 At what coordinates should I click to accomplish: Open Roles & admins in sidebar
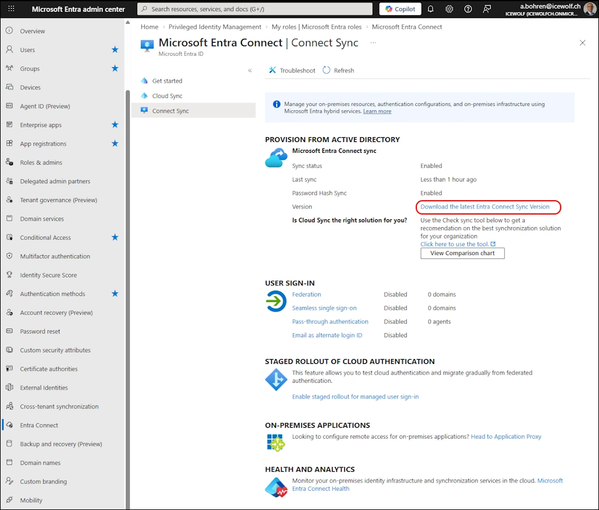[41, 162]
